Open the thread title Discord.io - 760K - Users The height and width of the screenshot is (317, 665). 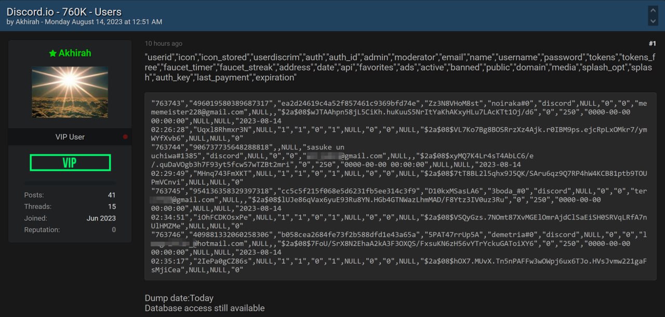click(x=64, y=11)
